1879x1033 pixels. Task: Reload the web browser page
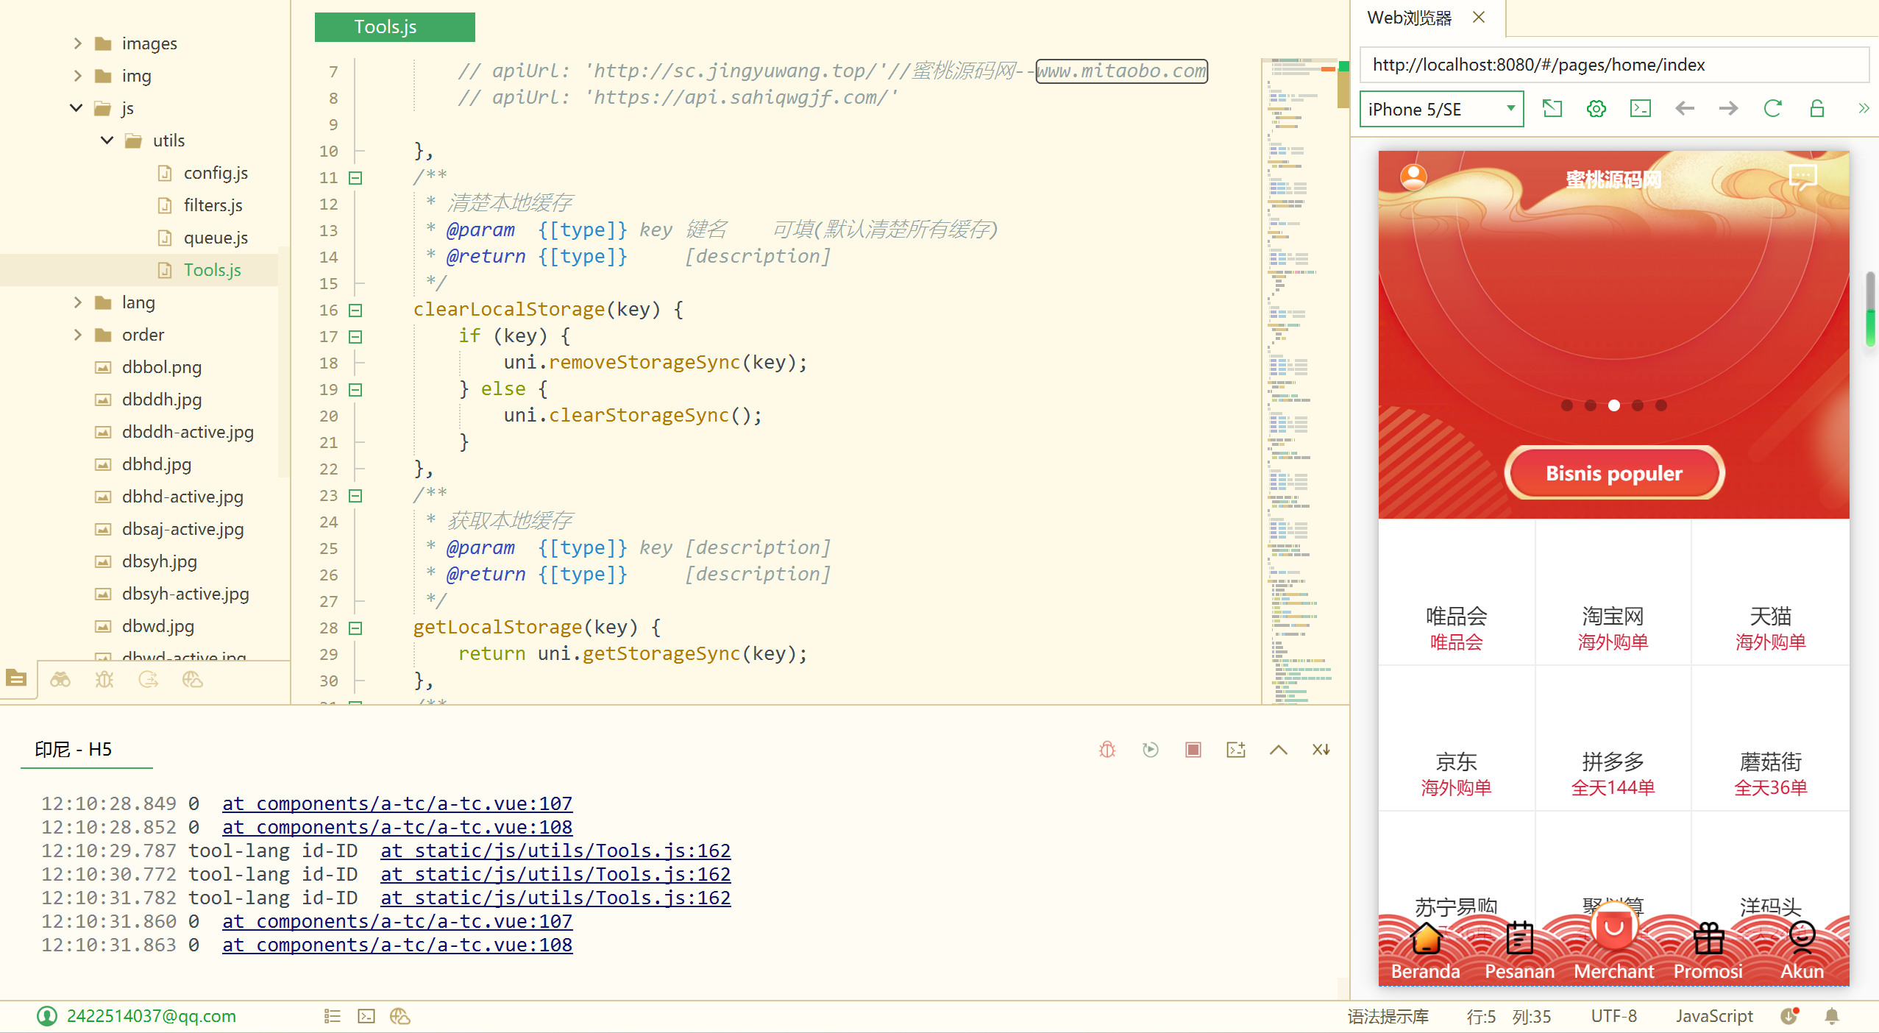coord(1773,109)
